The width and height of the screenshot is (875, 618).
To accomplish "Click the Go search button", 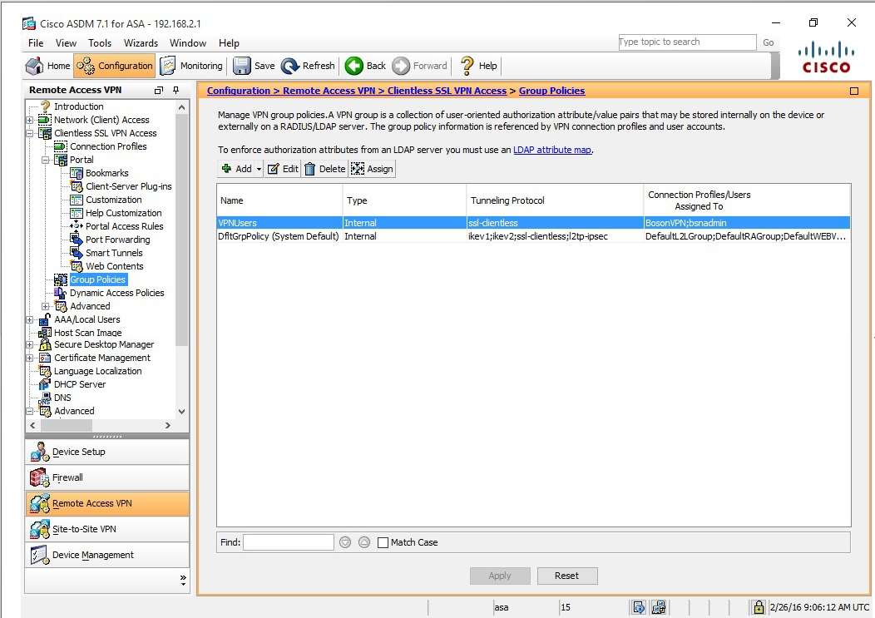I will coord(769,42).
